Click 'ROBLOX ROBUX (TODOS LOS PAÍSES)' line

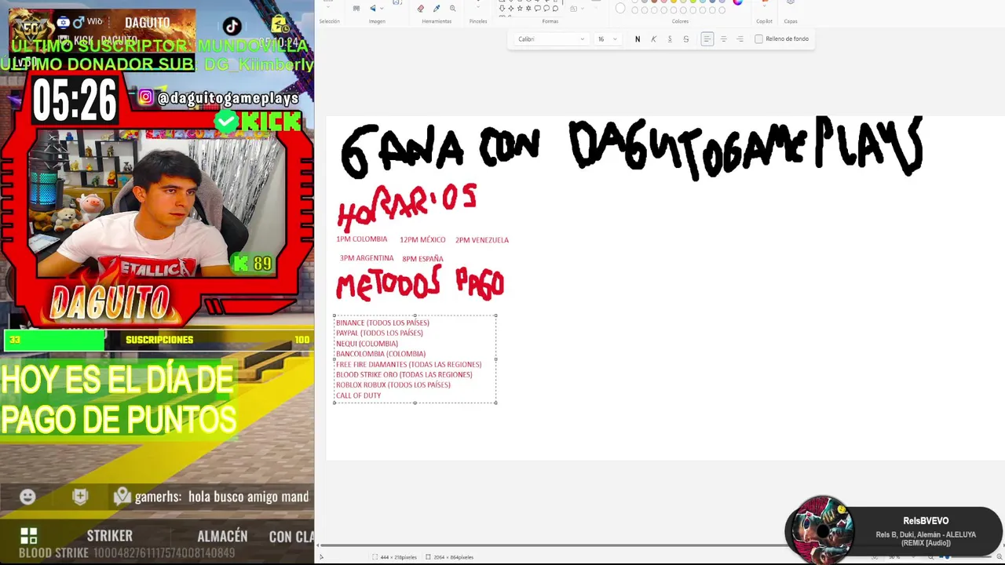pyautogui.click(x=393, y=385)
